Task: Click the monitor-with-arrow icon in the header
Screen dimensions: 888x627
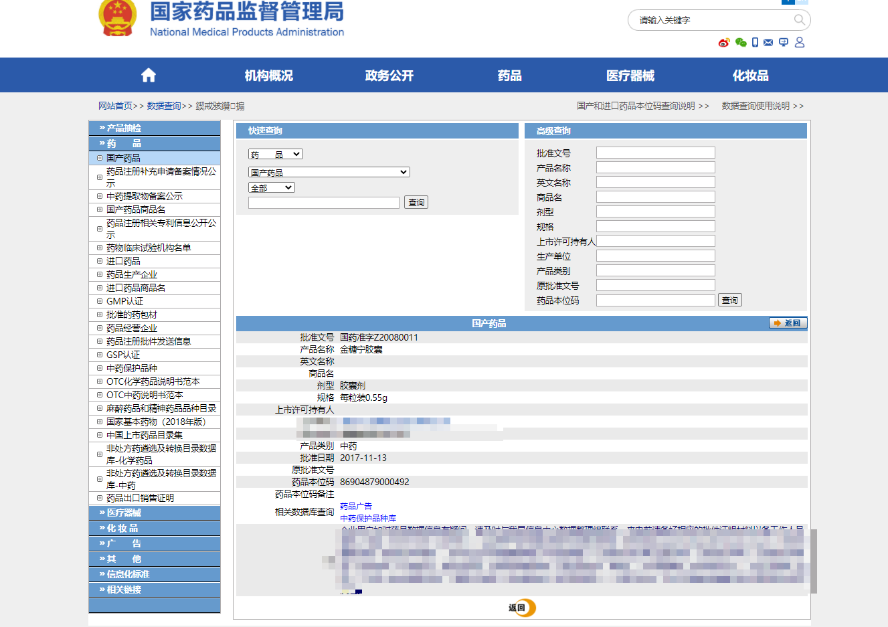Action: (x=784, y=42)
